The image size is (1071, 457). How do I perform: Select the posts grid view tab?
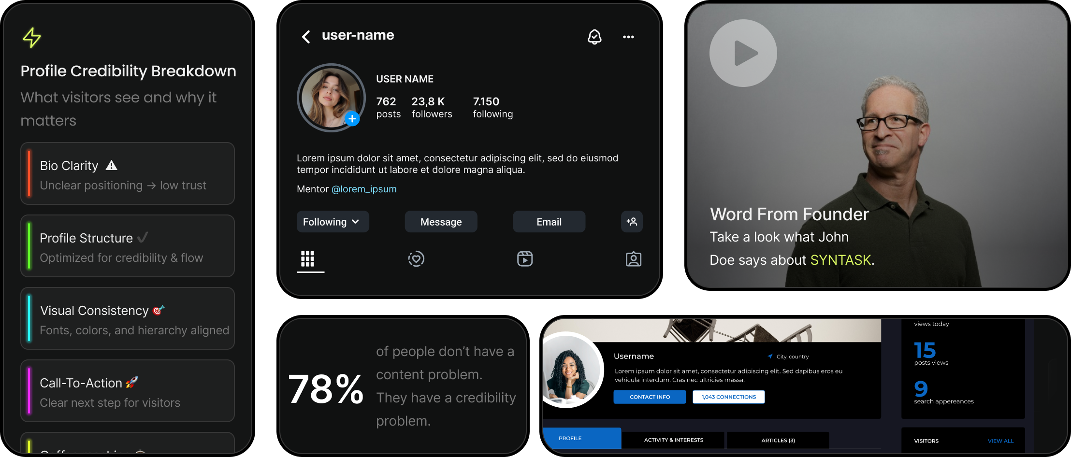308,259
